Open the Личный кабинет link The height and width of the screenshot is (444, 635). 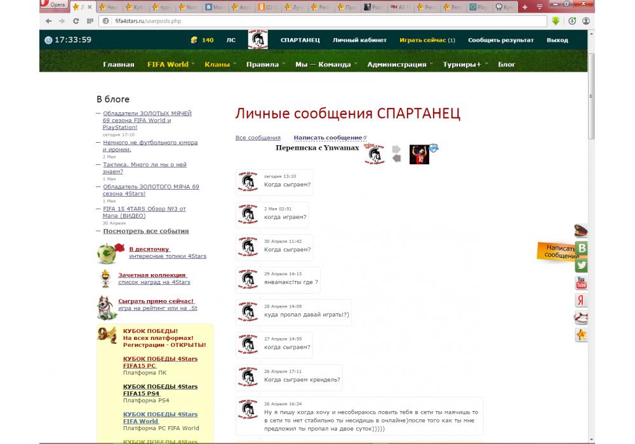click(x=359, y=40)
